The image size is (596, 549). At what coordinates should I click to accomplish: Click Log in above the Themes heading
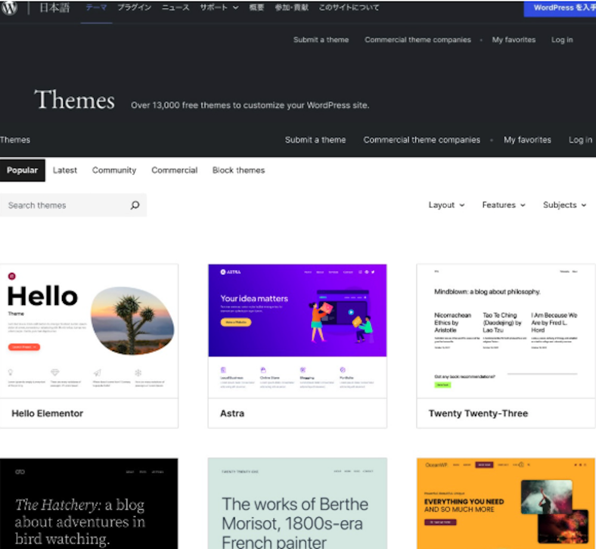(x=562, y=40)
